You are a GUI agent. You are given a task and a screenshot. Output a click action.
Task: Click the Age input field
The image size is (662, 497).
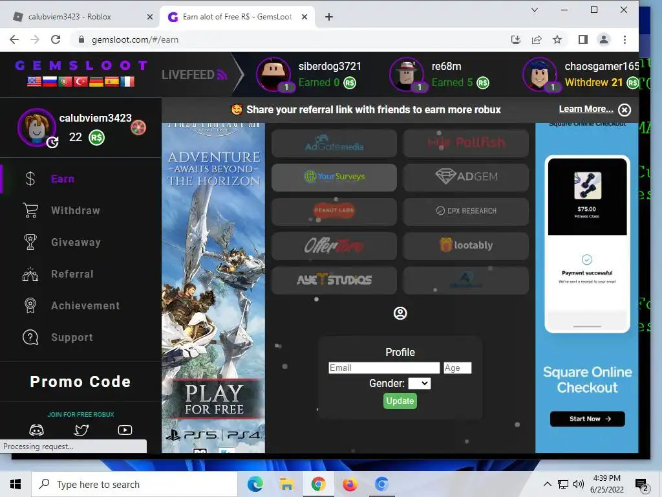[x=457, y=368]
